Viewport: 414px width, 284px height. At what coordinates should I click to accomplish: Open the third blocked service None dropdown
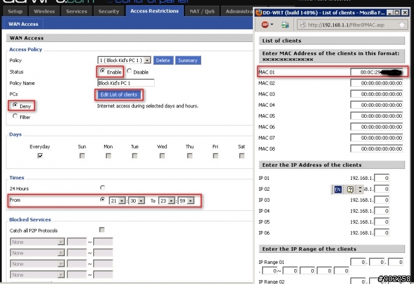click(x=38, y=264)
